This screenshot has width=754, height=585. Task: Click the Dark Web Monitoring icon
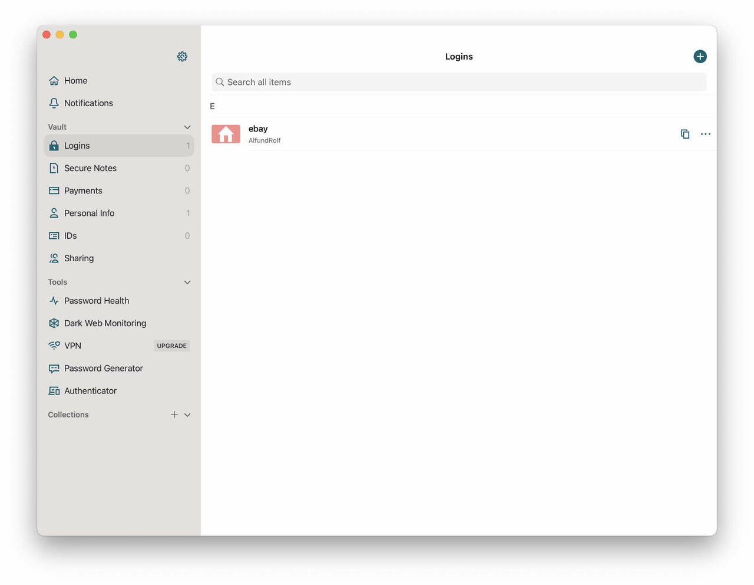click(x=54, y=323)
